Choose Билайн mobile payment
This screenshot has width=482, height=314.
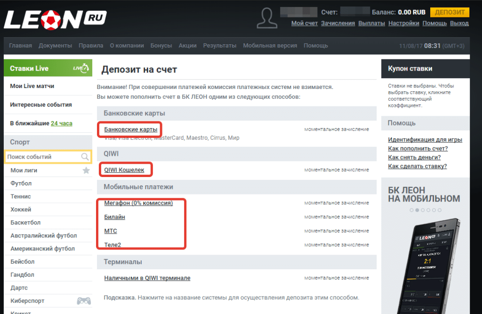click(115, 217)
